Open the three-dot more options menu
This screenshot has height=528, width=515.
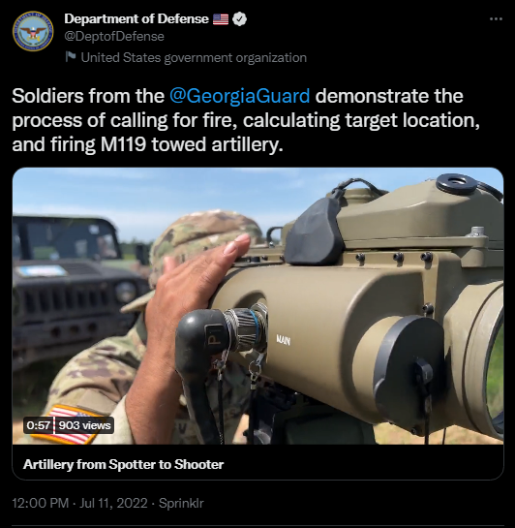point(496,19)
